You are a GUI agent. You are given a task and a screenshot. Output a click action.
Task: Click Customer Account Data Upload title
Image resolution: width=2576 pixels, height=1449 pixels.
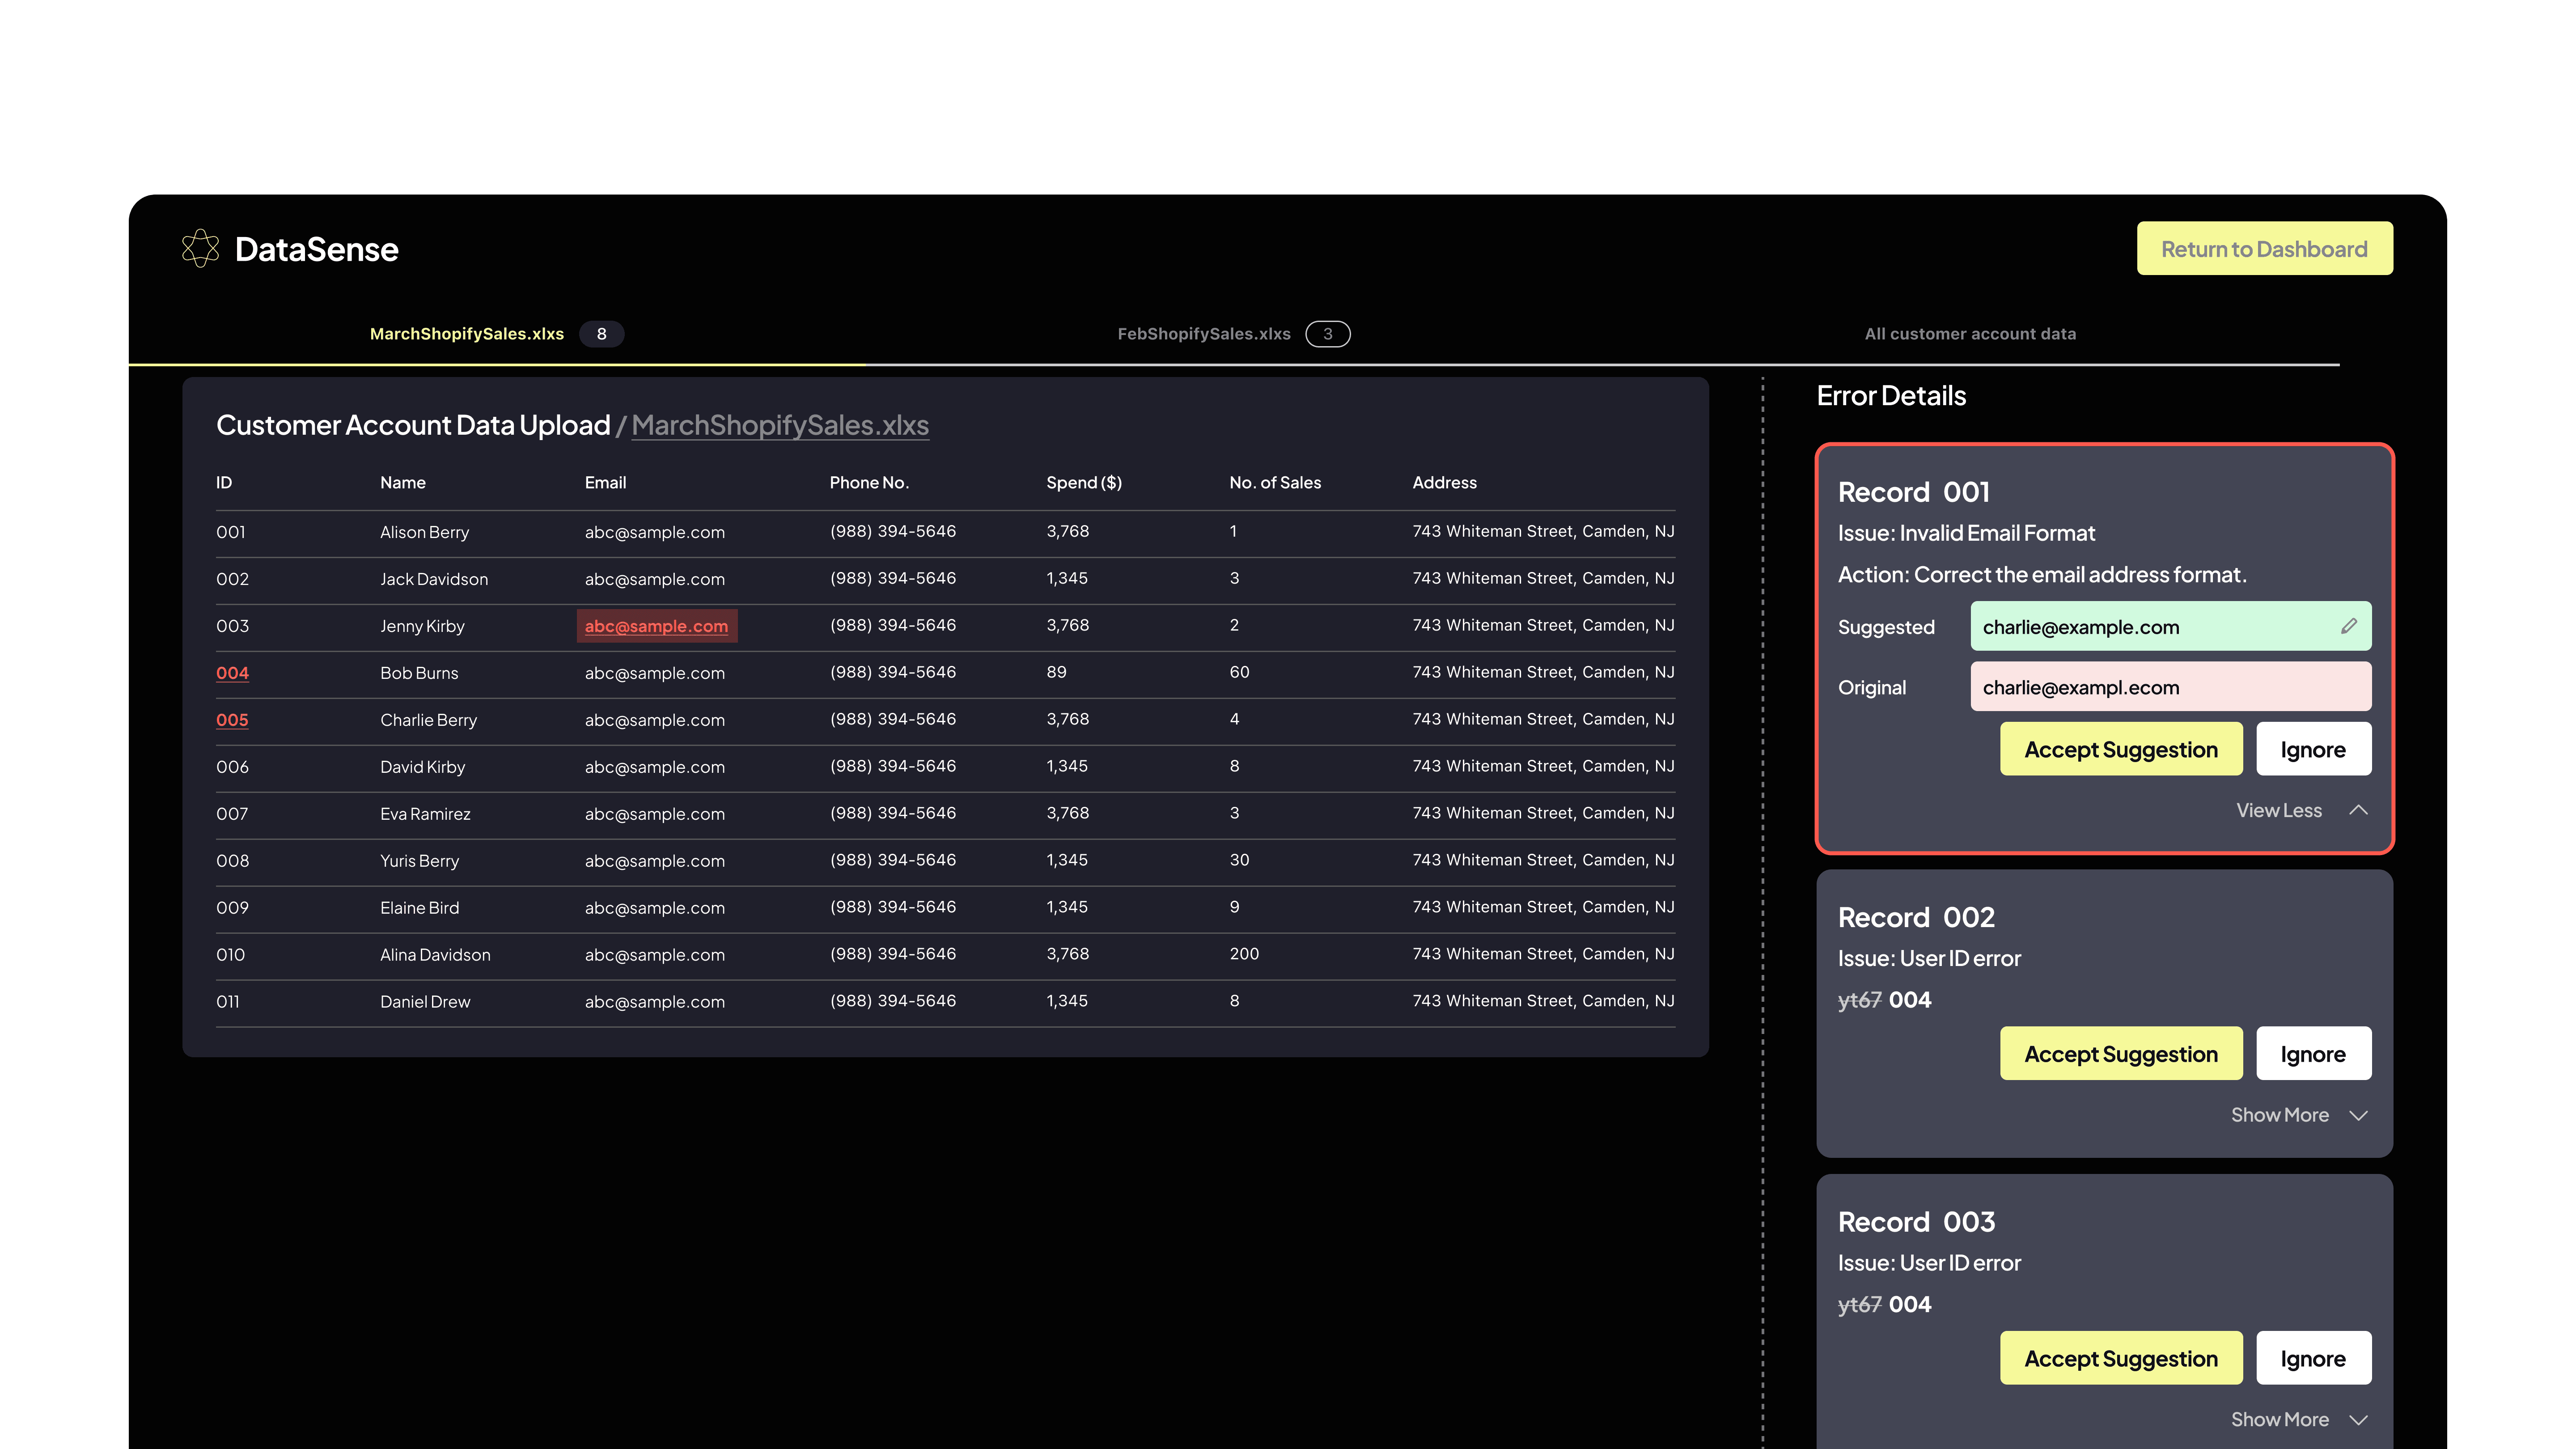coord(412,425)
